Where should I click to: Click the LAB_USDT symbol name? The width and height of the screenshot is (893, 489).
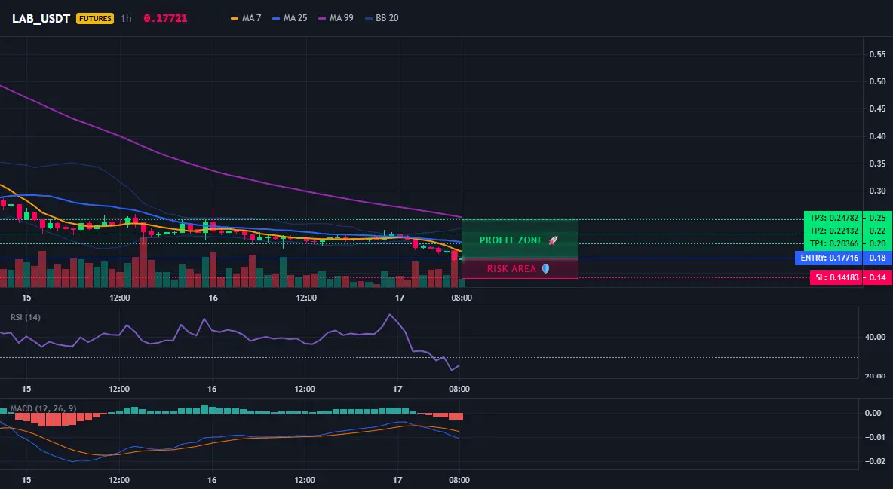[41, 18]
